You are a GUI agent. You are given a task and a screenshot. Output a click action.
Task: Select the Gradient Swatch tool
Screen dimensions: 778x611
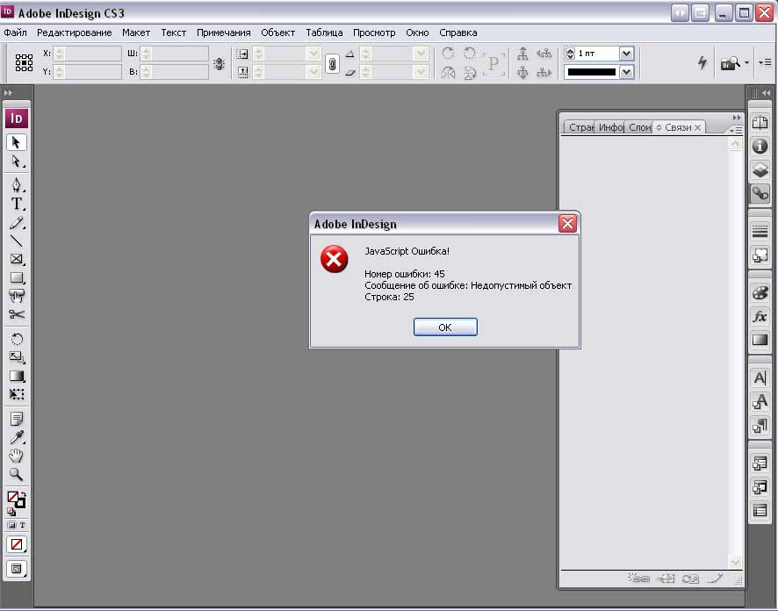tap(17, 376)
